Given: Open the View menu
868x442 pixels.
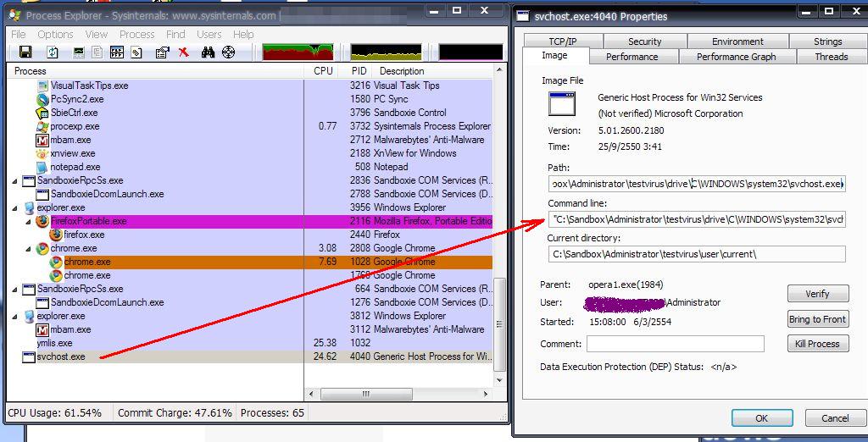Looking at the screenshot, I should 97,35.
